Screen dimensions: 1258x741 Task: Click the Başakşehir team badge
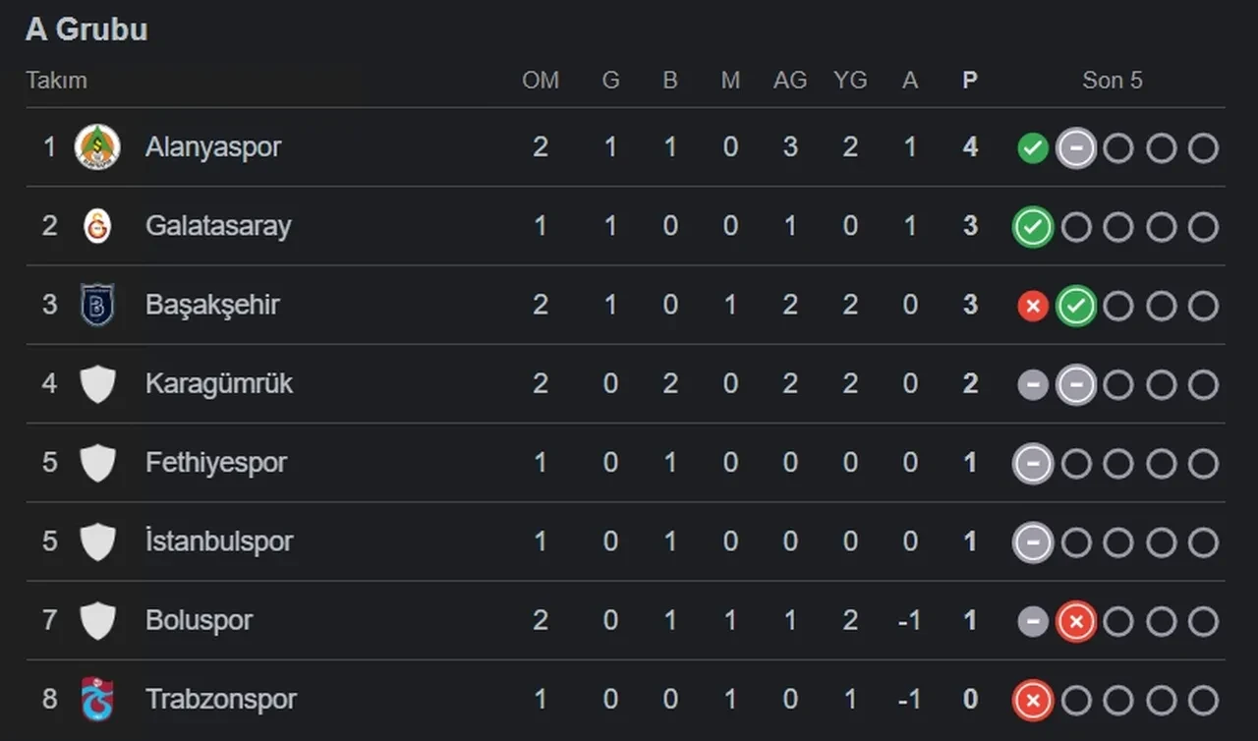click(97, 305)
